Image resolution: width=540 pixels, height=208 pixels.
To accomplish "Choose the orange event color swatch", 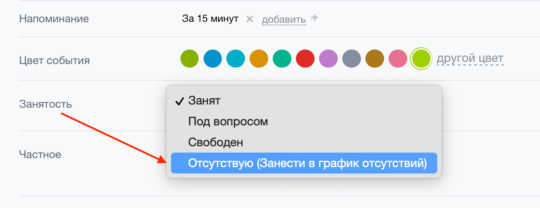I will point(259,59).
